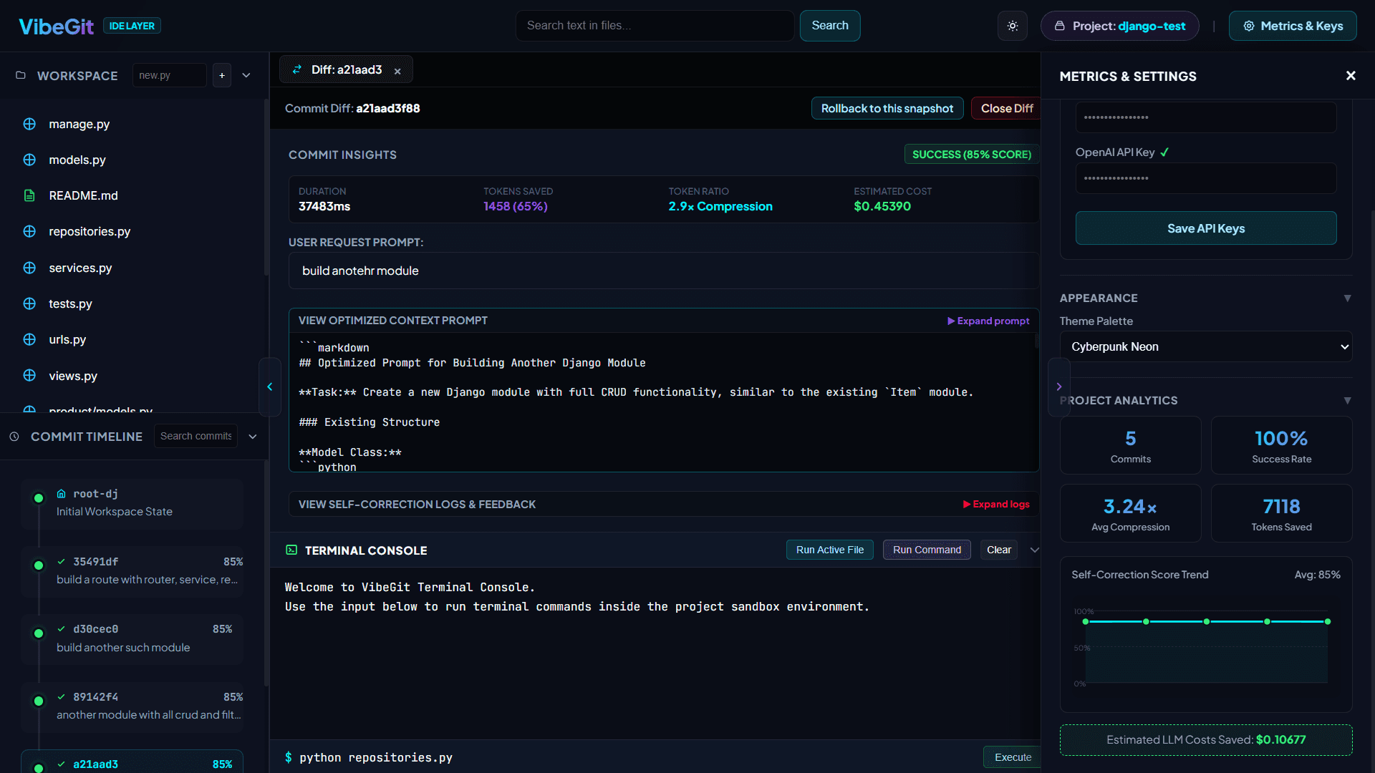1375x773 pixels.
Task: Click the VibeGit logo
Action: point(56,26)
